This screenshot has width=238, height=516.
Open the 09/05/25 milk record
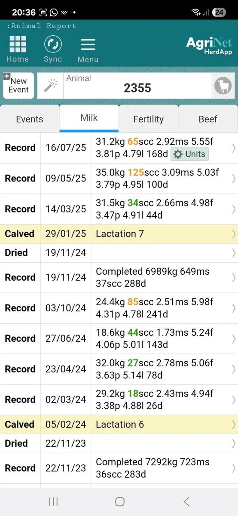[x=119, y=178]
